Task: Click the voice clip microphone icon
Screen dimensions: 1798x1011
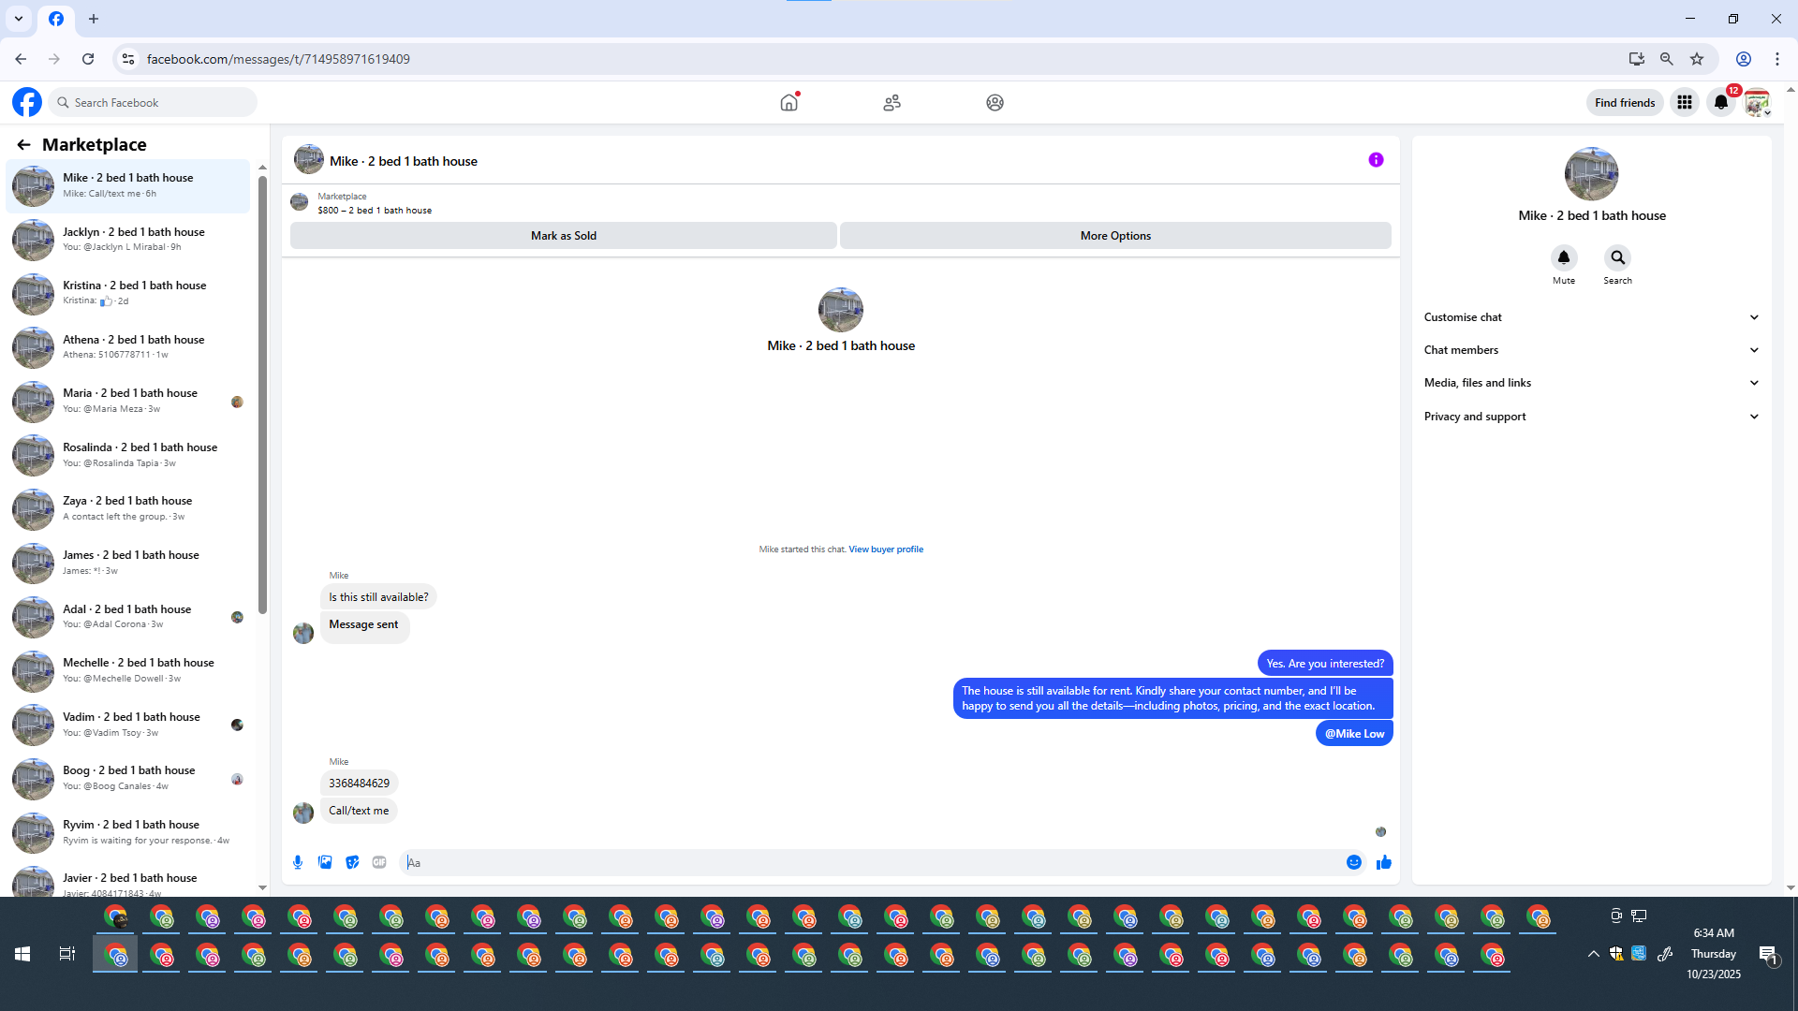Action: (x=298, y=862)
